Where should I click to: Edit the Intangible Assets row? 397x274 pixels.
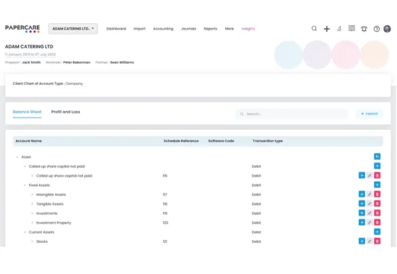pos(370,194)
